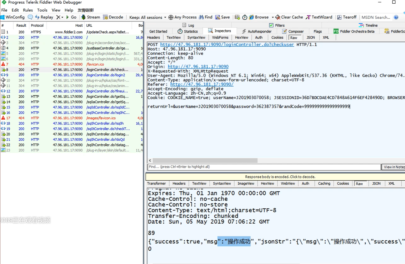The width and height of the screenshot is (405, 264).
Task: Select session 8 loginController.do?check
Action: click(72, 70)
